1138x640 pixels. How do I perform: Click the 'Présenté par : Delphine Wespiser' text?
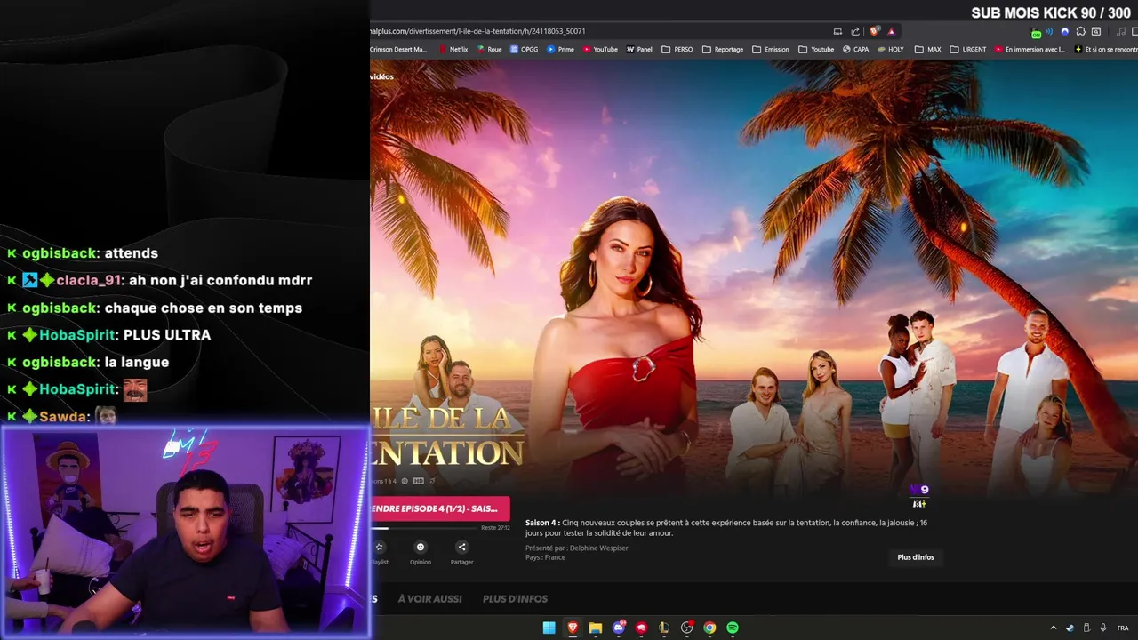[576, 548]
